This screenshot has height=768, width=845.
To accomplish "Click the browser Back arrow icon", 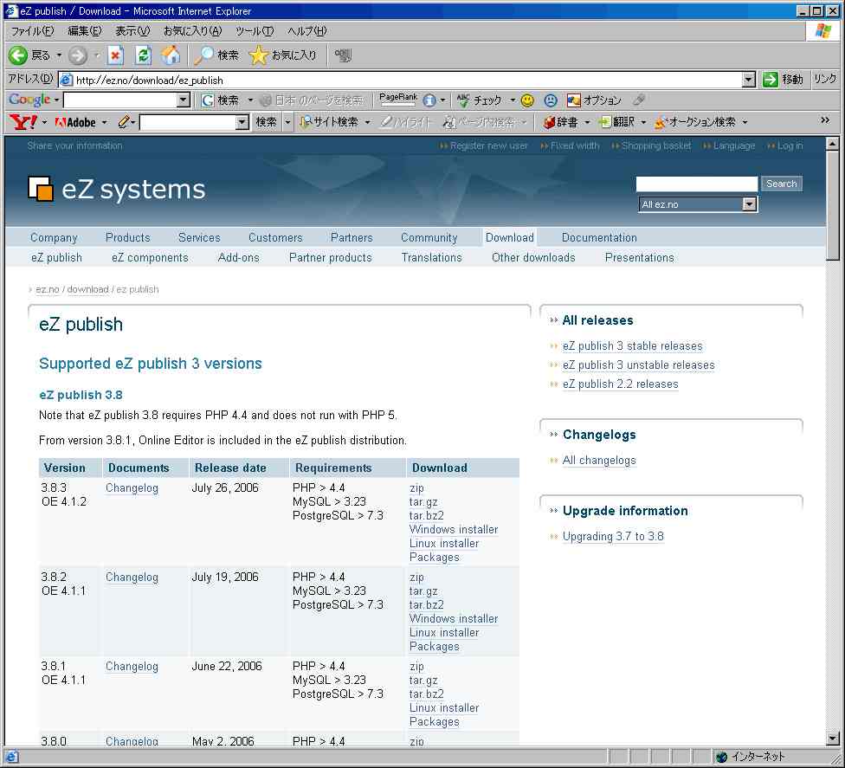I will coord(18,55).
